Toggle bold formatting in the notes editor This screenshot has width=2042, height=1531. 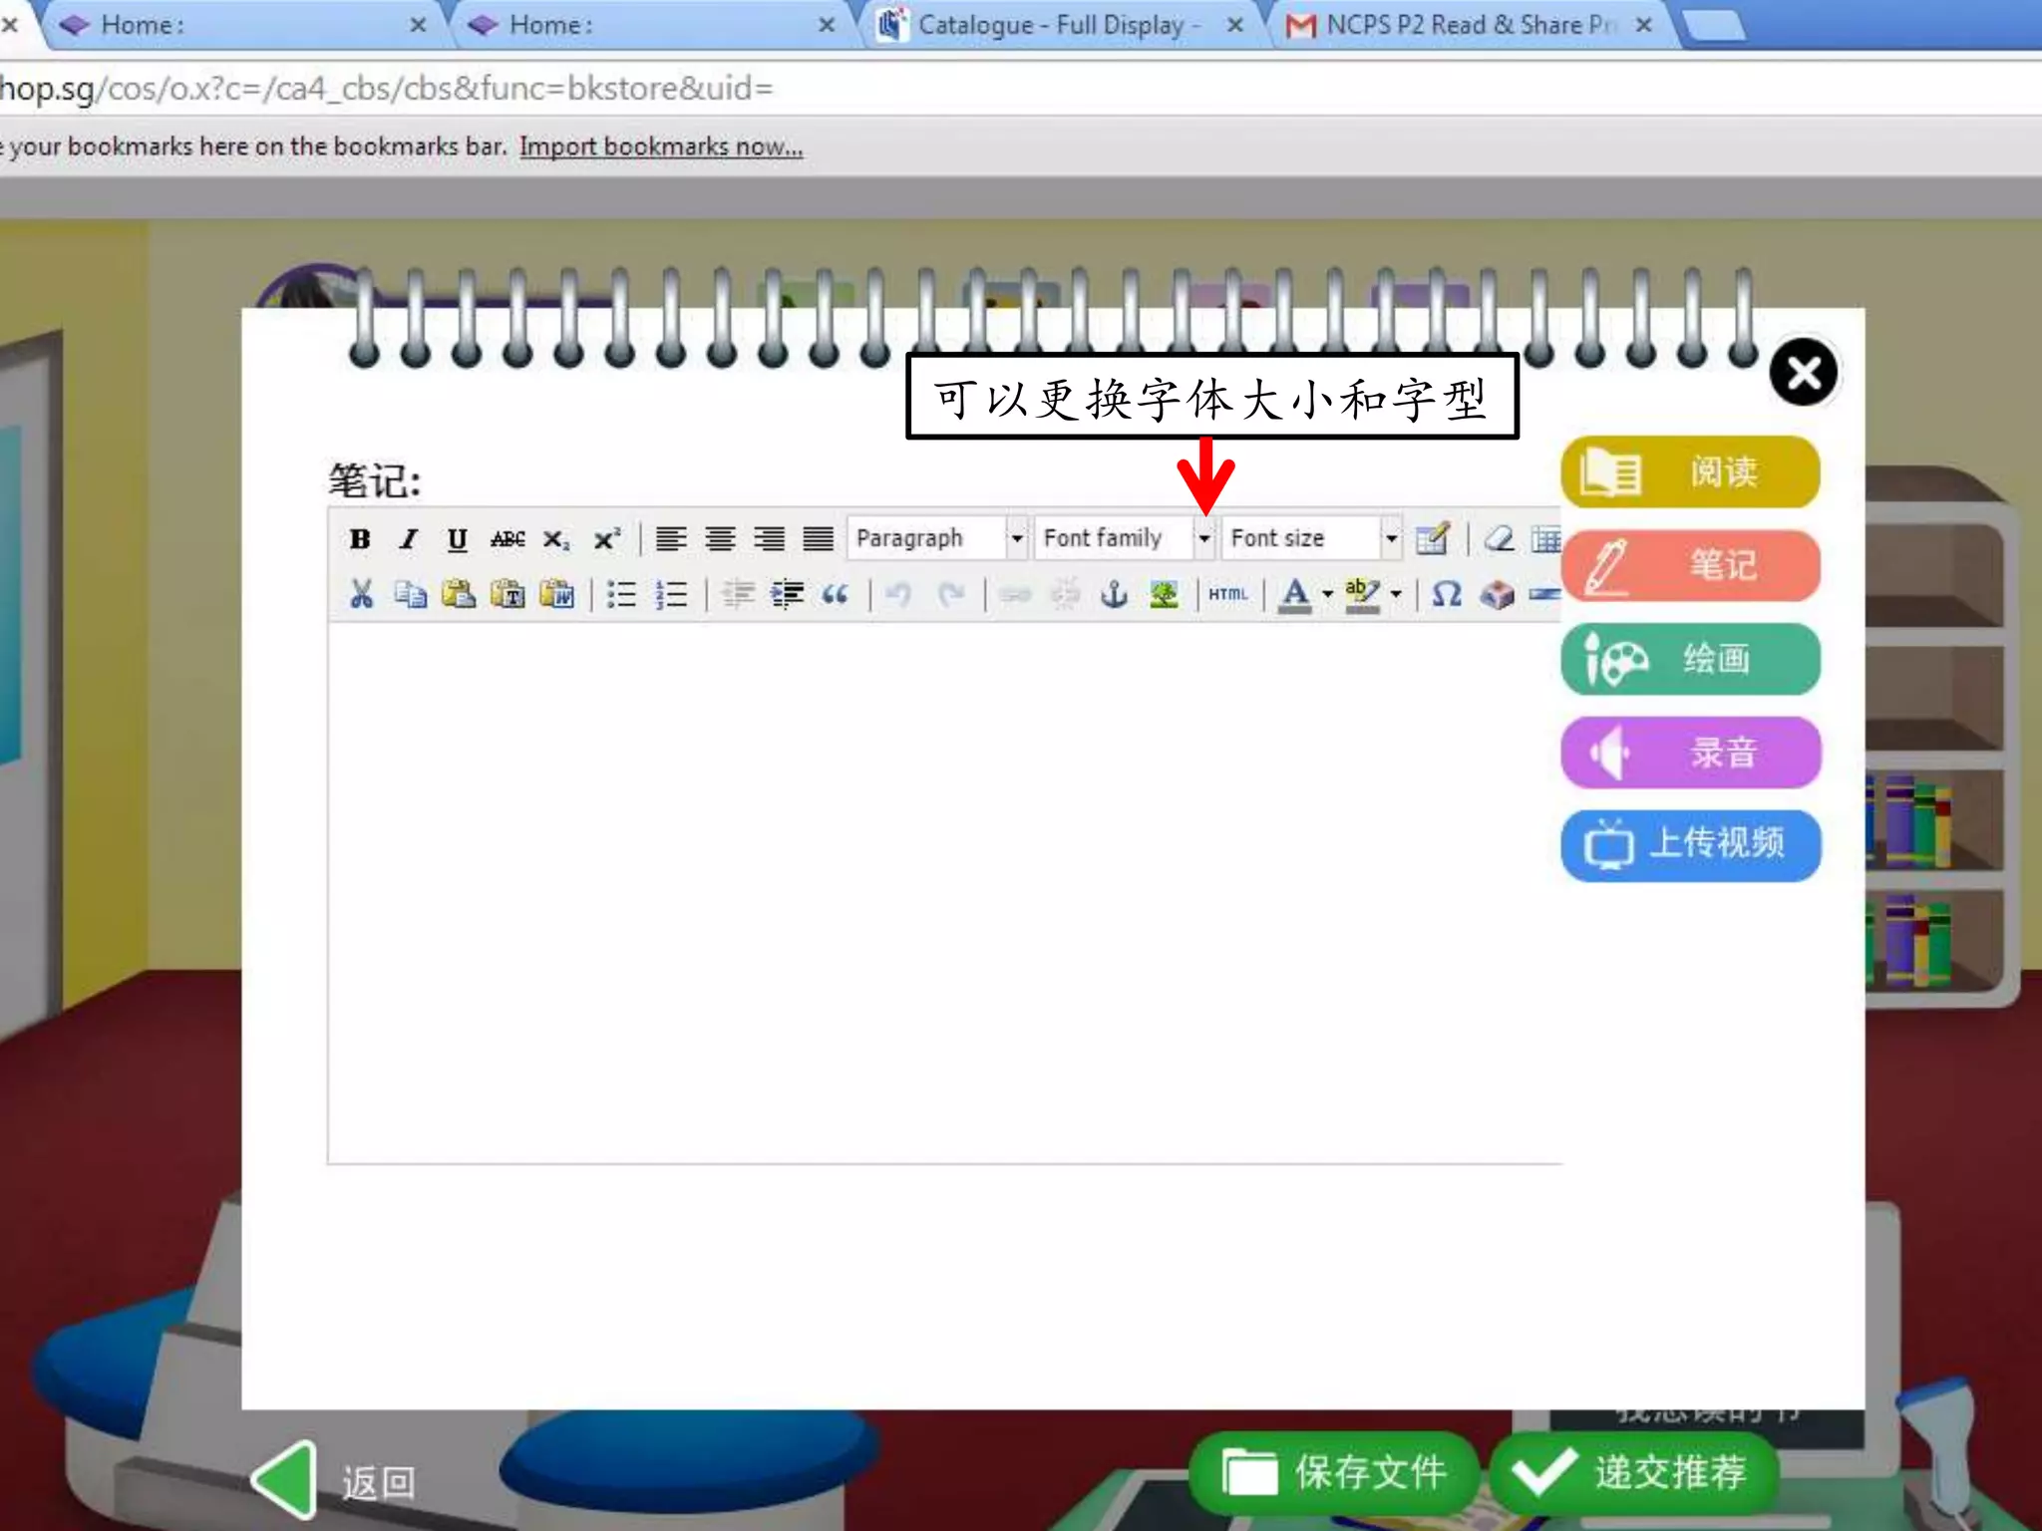point(360,539)
